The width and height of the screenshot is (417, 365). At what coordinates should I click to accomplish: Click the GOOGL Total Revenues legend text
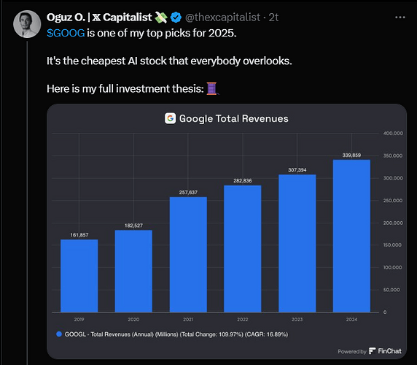coord(176,334)
